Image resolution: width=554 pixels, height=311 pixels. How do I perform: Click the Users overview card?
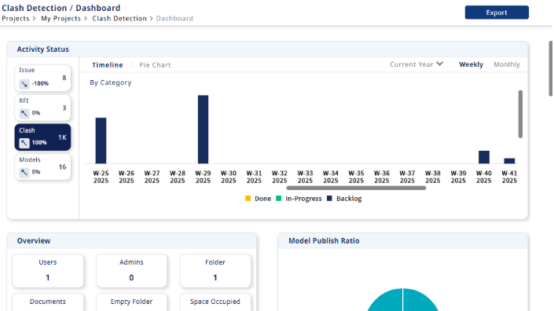point(48,271)
